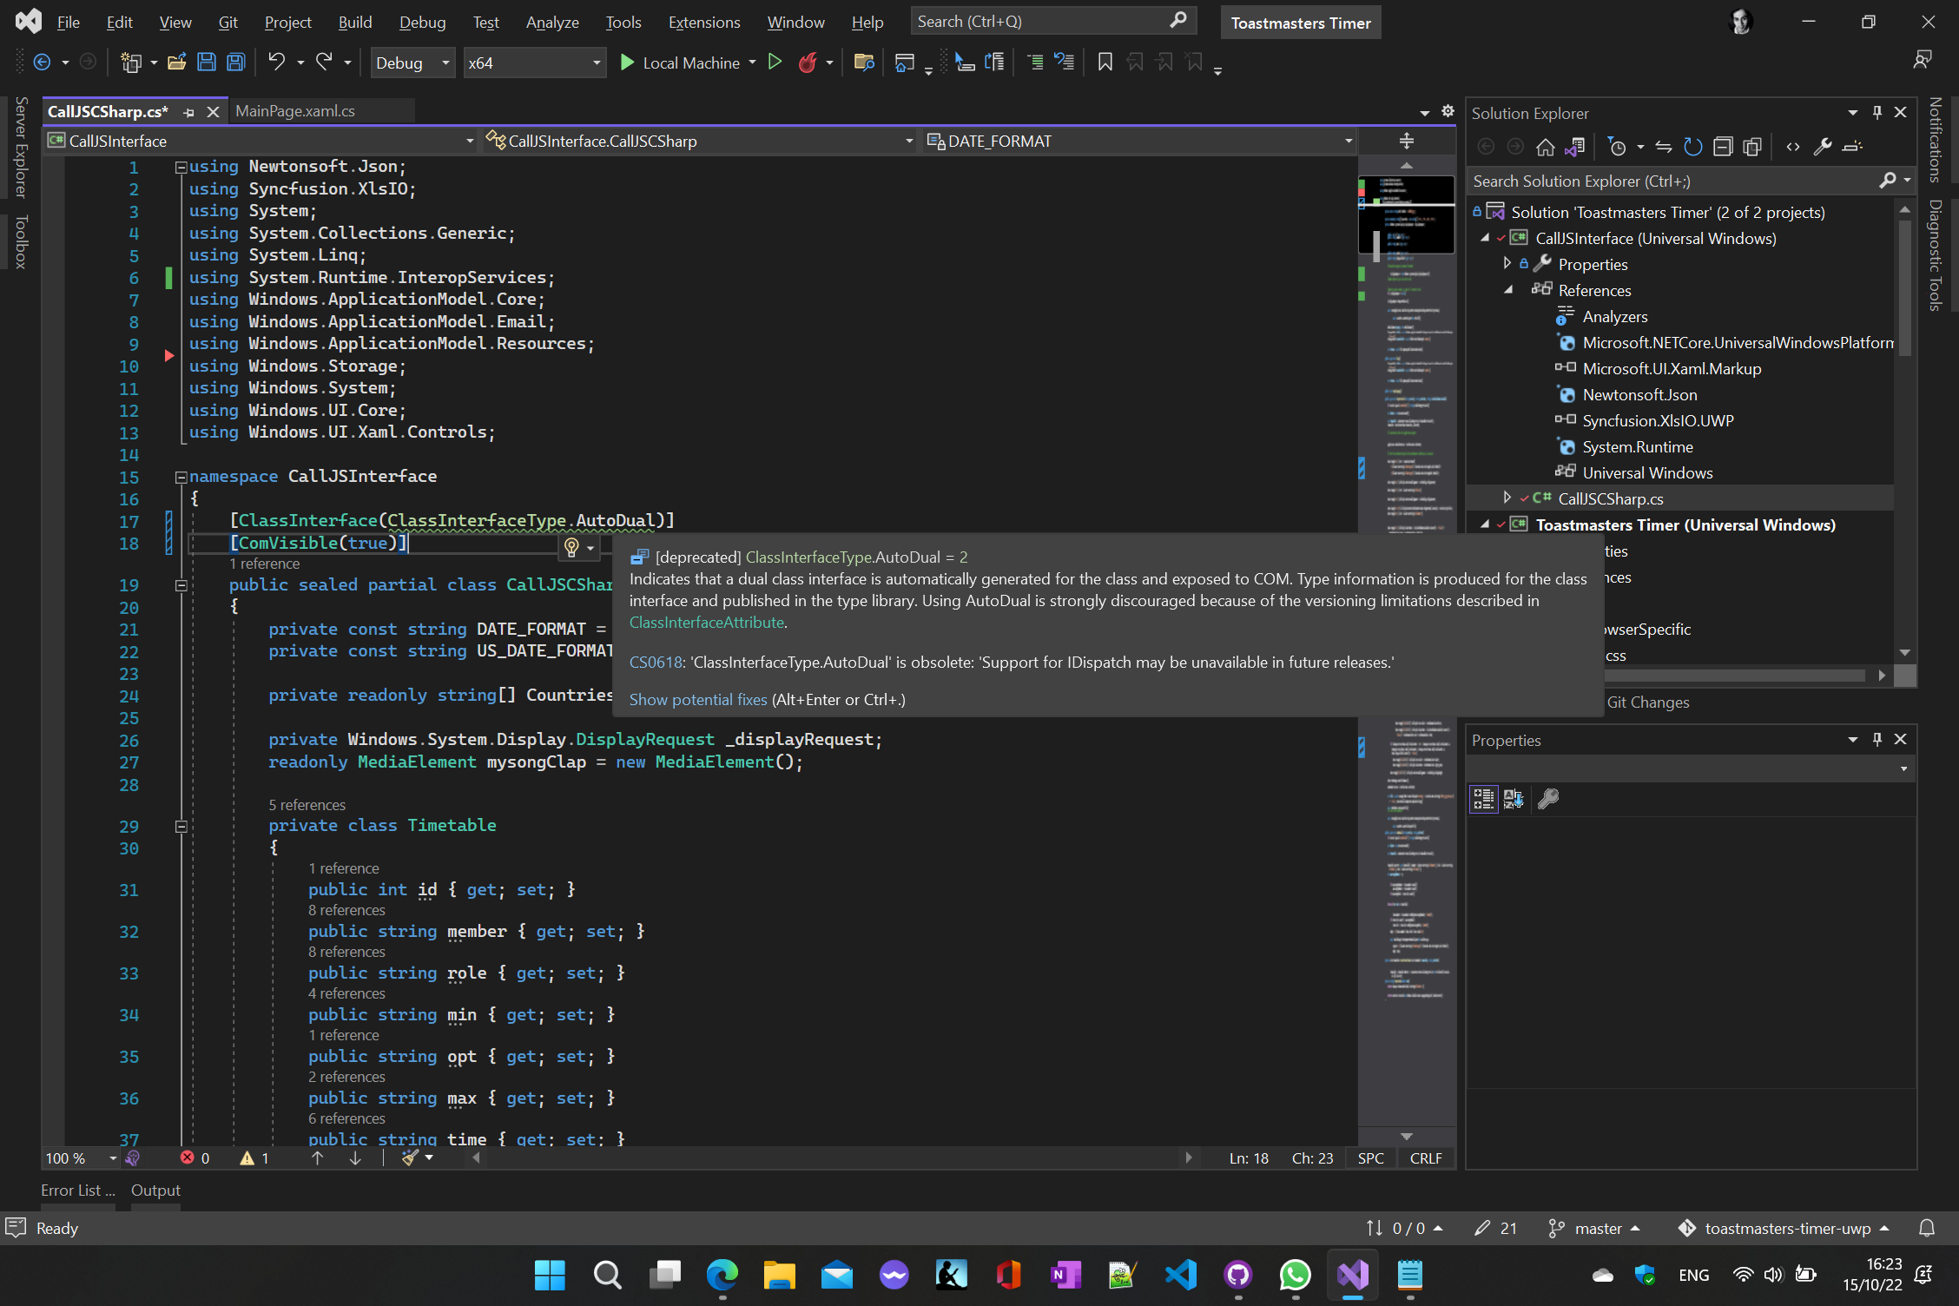Image resolution: width=1959 pixels, height=1306 pixels.
Task: Click the Show potential fixes link
Action: coord(697,700)
